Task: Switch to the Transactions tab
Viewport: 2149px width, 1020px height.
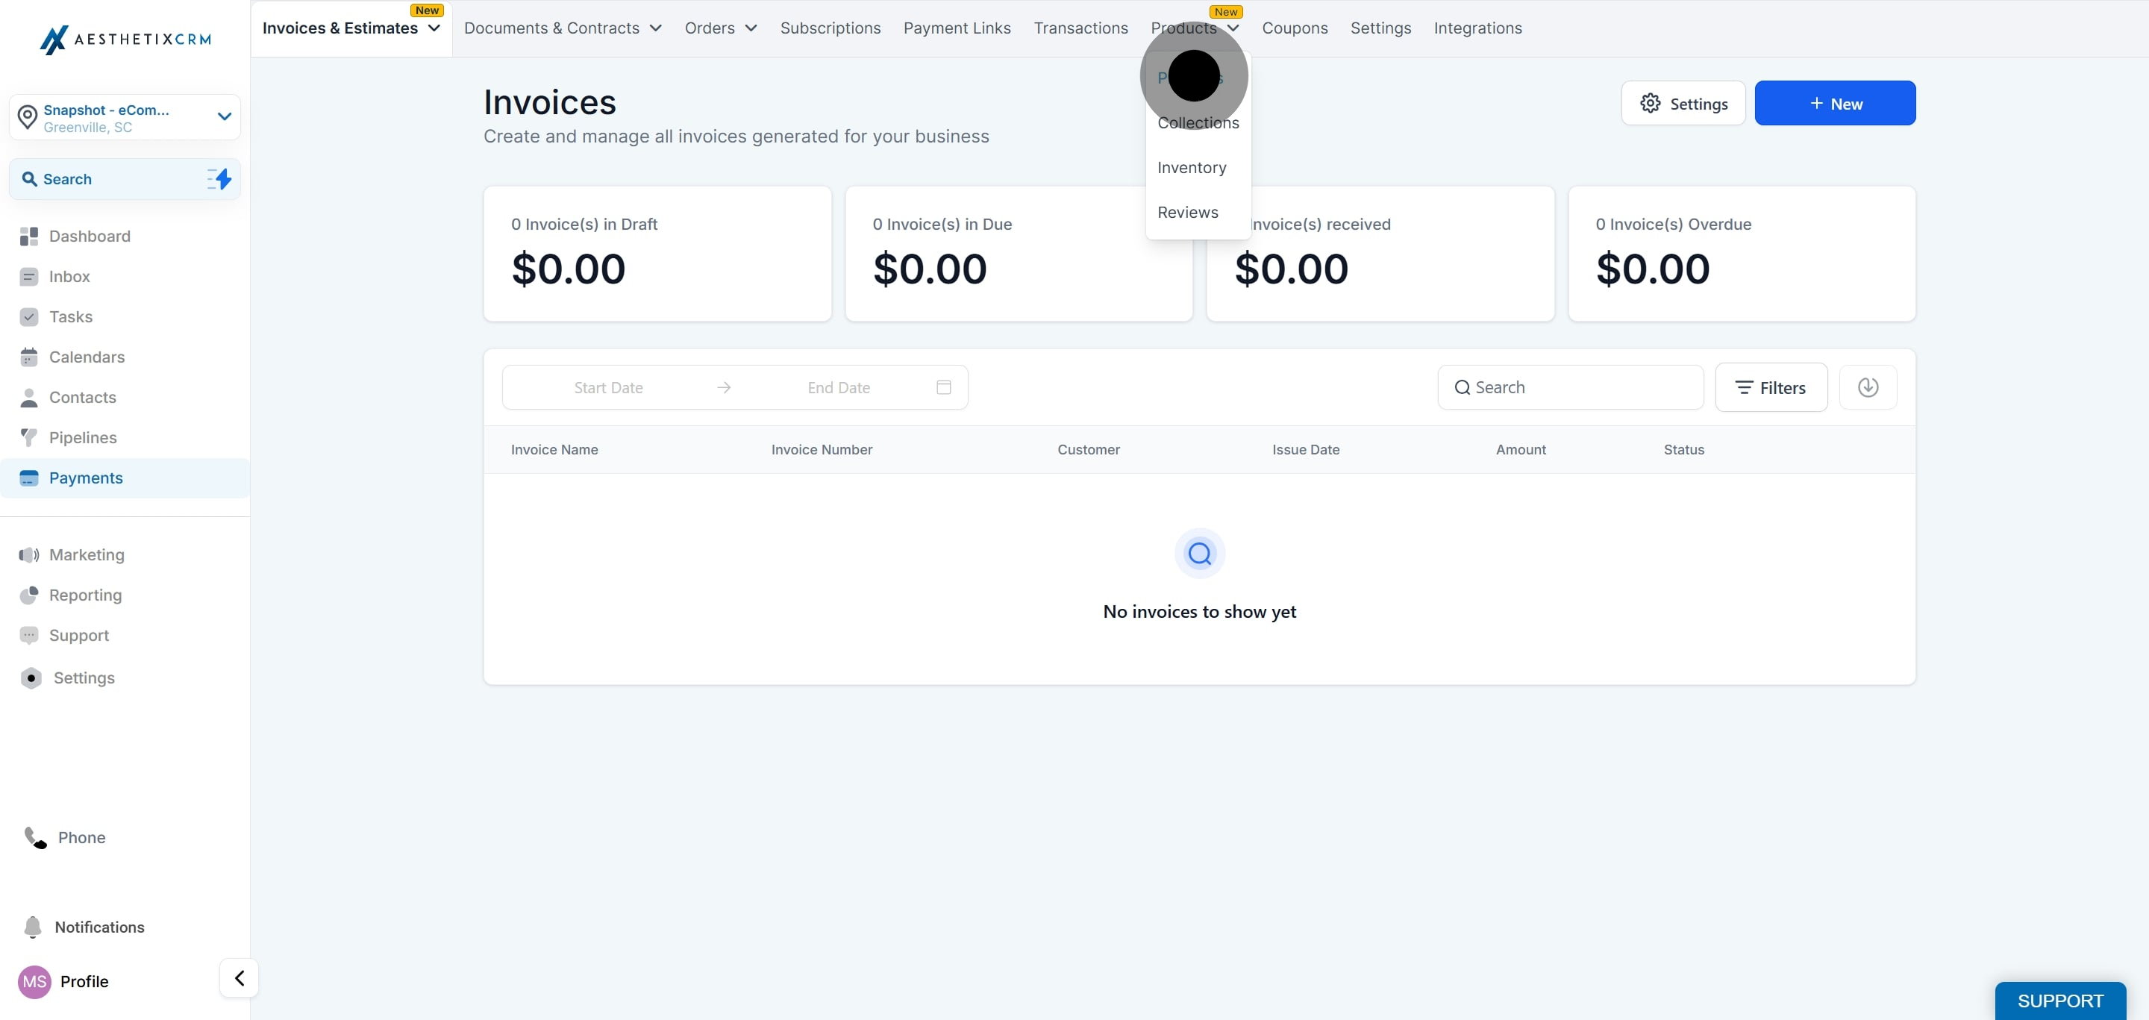Action: point(1080,28)
